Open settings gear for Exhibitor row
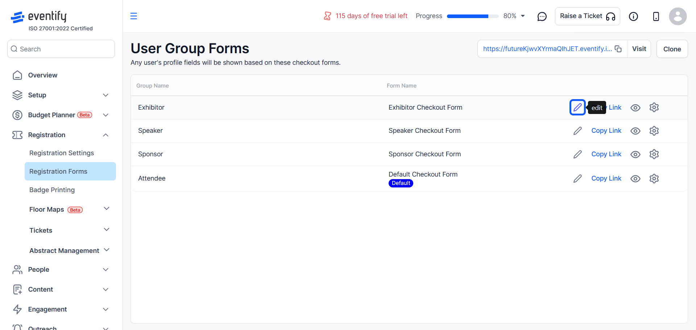 click(x=654, y=107)
